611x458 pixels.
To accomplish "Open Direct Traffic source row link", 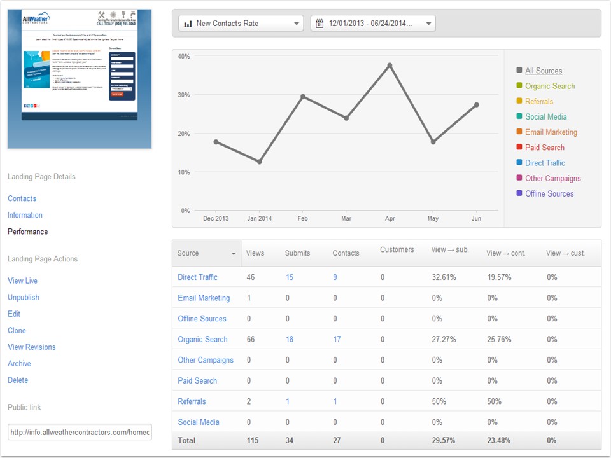I will [x=197, y=277].
